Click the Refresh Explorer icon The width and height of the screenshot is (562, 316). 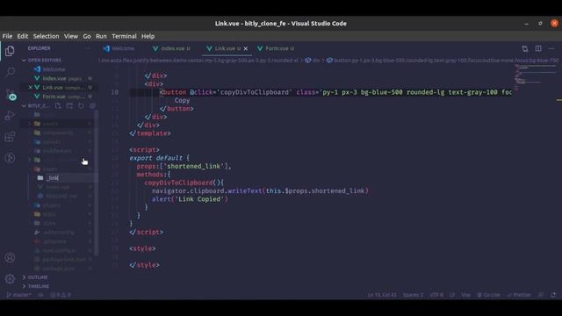tap(81, 105)
